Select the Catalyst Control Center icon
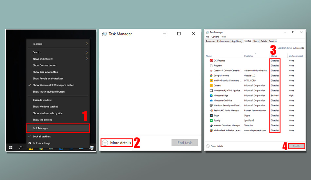Image resolution: width=311 pixels, height=180 pixels. [x=211, y=71]
